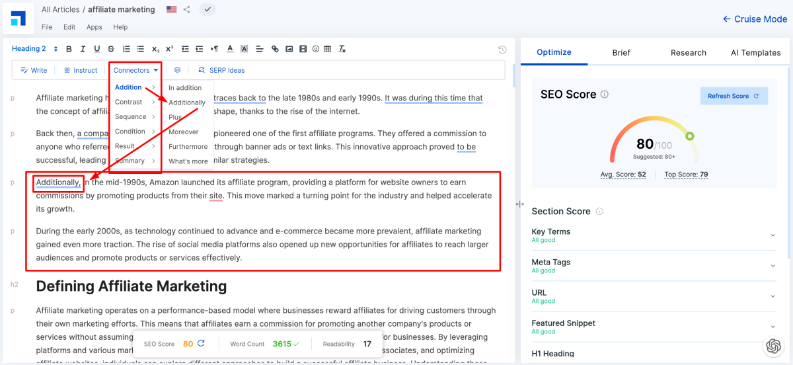Toggle bold formatting
The height and width of the screenshot is (365, 793).
pyautogui.click(x=69, y=49)
